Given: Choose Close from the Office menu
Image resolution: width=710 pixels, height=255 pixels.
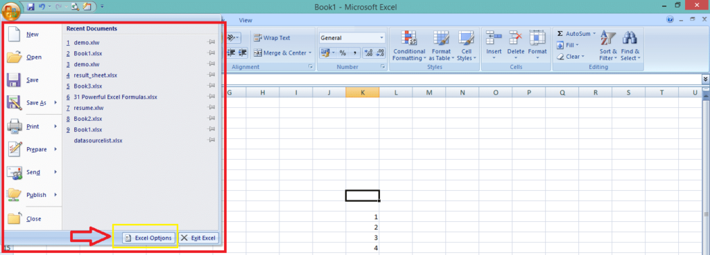Looking at the screenshot, I should point(33,219).
